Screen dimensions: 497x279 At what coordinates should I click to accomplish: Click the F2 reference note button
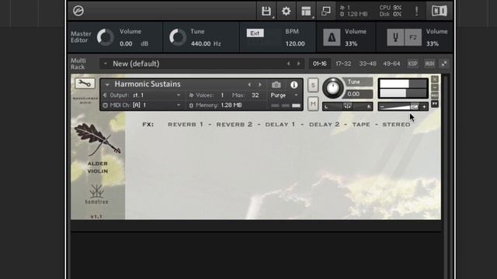tap(412, 37)
